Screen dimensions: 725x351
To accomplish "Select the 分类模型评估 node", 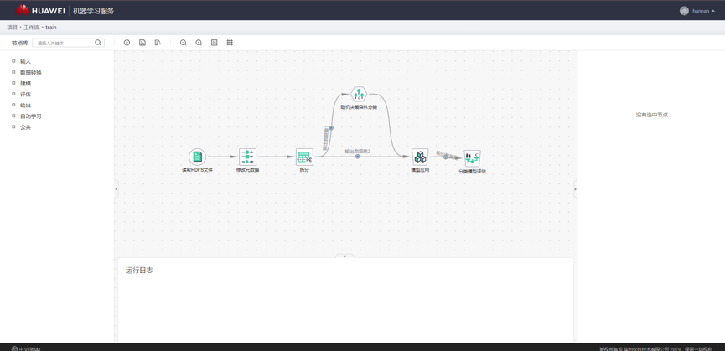I will tap(472, 157).
